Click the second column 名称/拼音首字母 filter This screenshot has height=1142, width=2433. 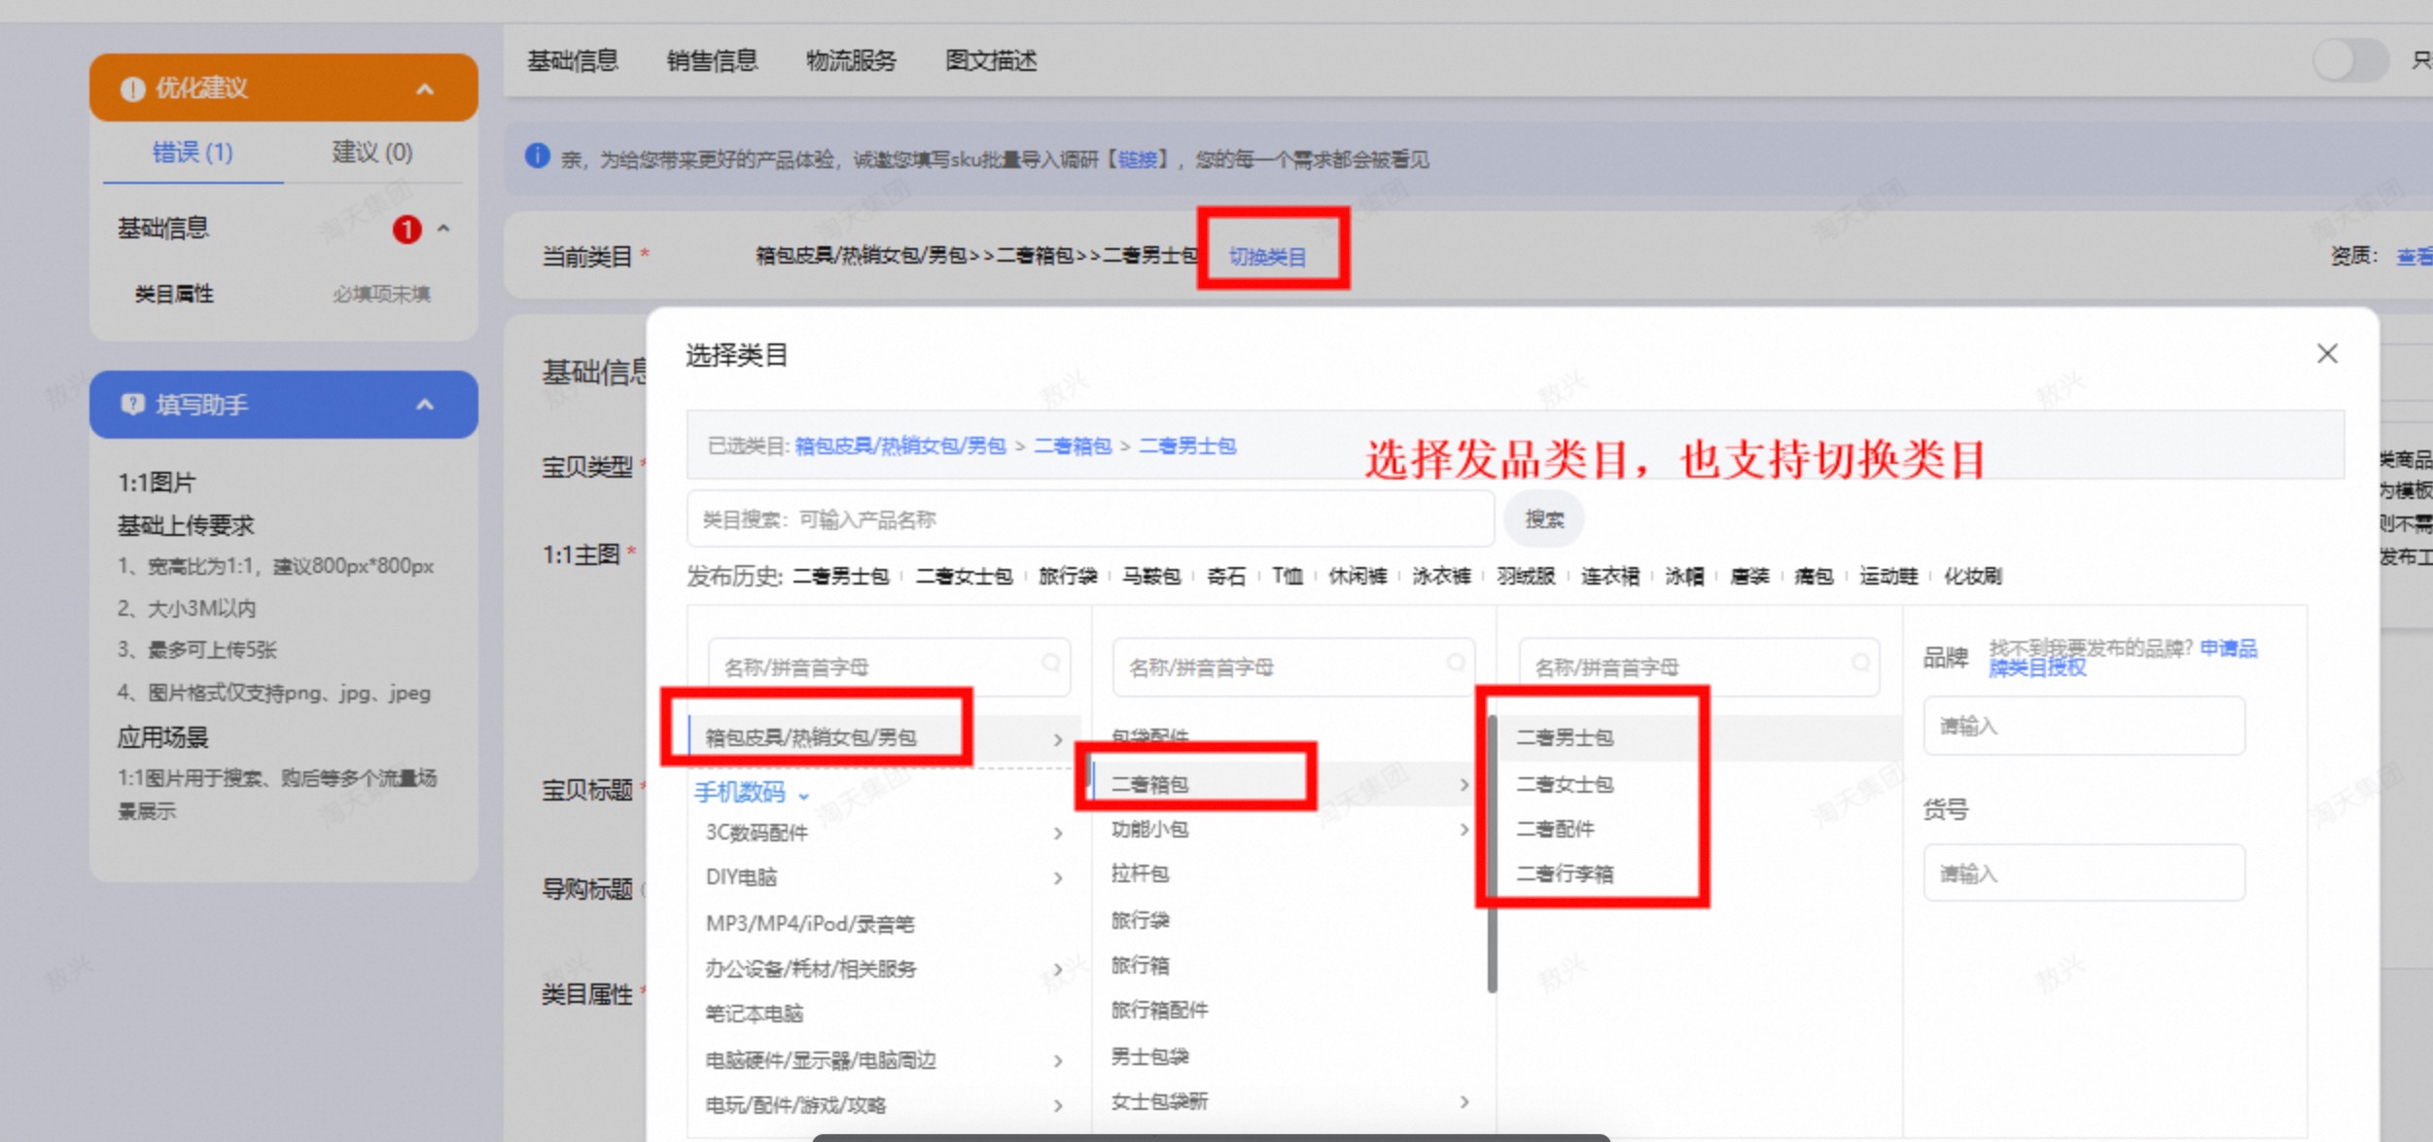(x=1293, y=667)
